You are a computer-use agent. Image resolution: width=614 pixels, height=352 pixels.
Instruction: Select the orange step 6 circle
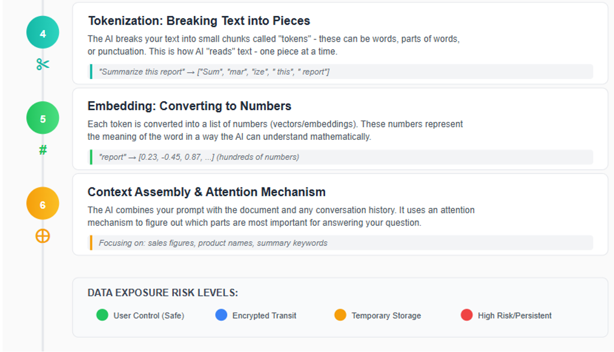tap(43, 204)
